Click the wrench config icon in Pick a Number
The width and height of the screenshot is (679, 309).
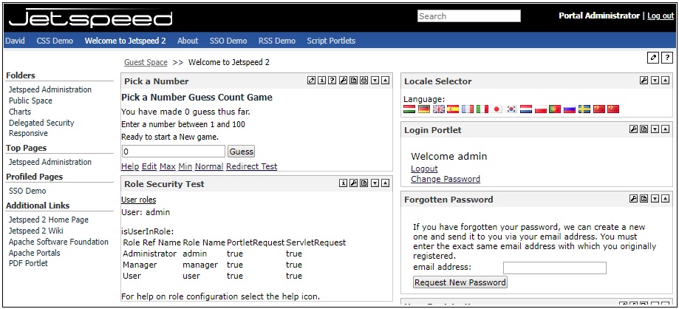[x=343, y=80]
